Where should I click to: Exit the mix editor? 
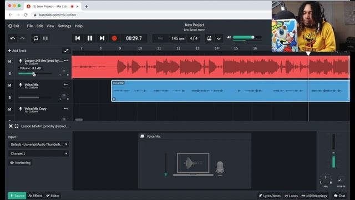click(14, 26)
